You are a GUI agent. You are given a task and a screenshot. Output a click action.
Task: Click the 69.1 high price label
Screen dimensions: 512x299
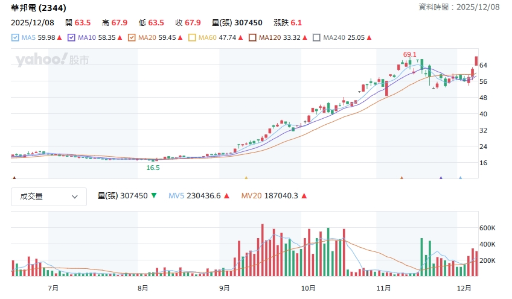click(410, 54)
